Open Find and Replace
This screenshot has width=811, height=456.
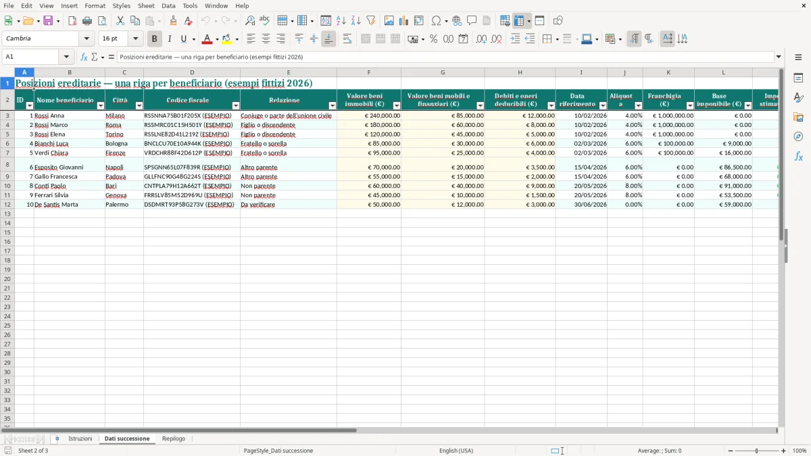[x=250, y=21]
